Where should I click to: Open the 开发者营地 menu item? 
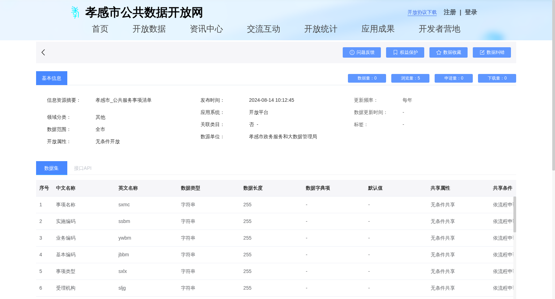coord(439,29)
